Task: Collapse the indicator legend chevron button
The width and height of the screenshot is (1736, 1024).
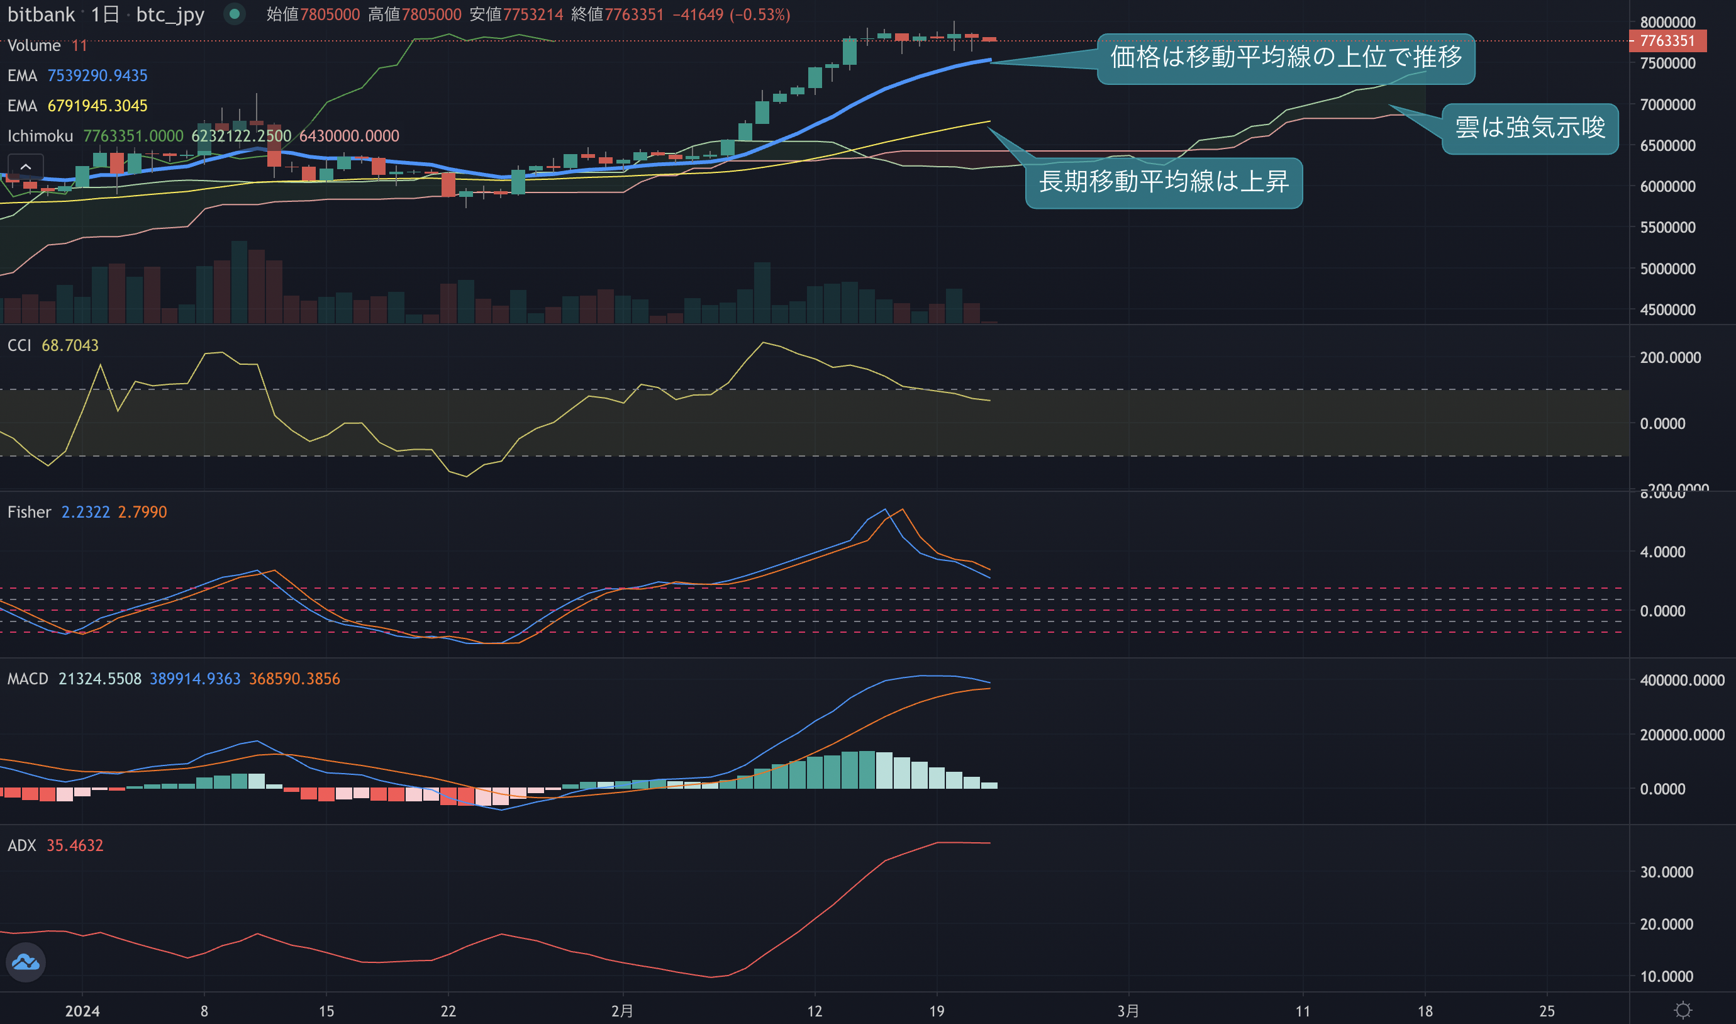Action: [26, 167]
